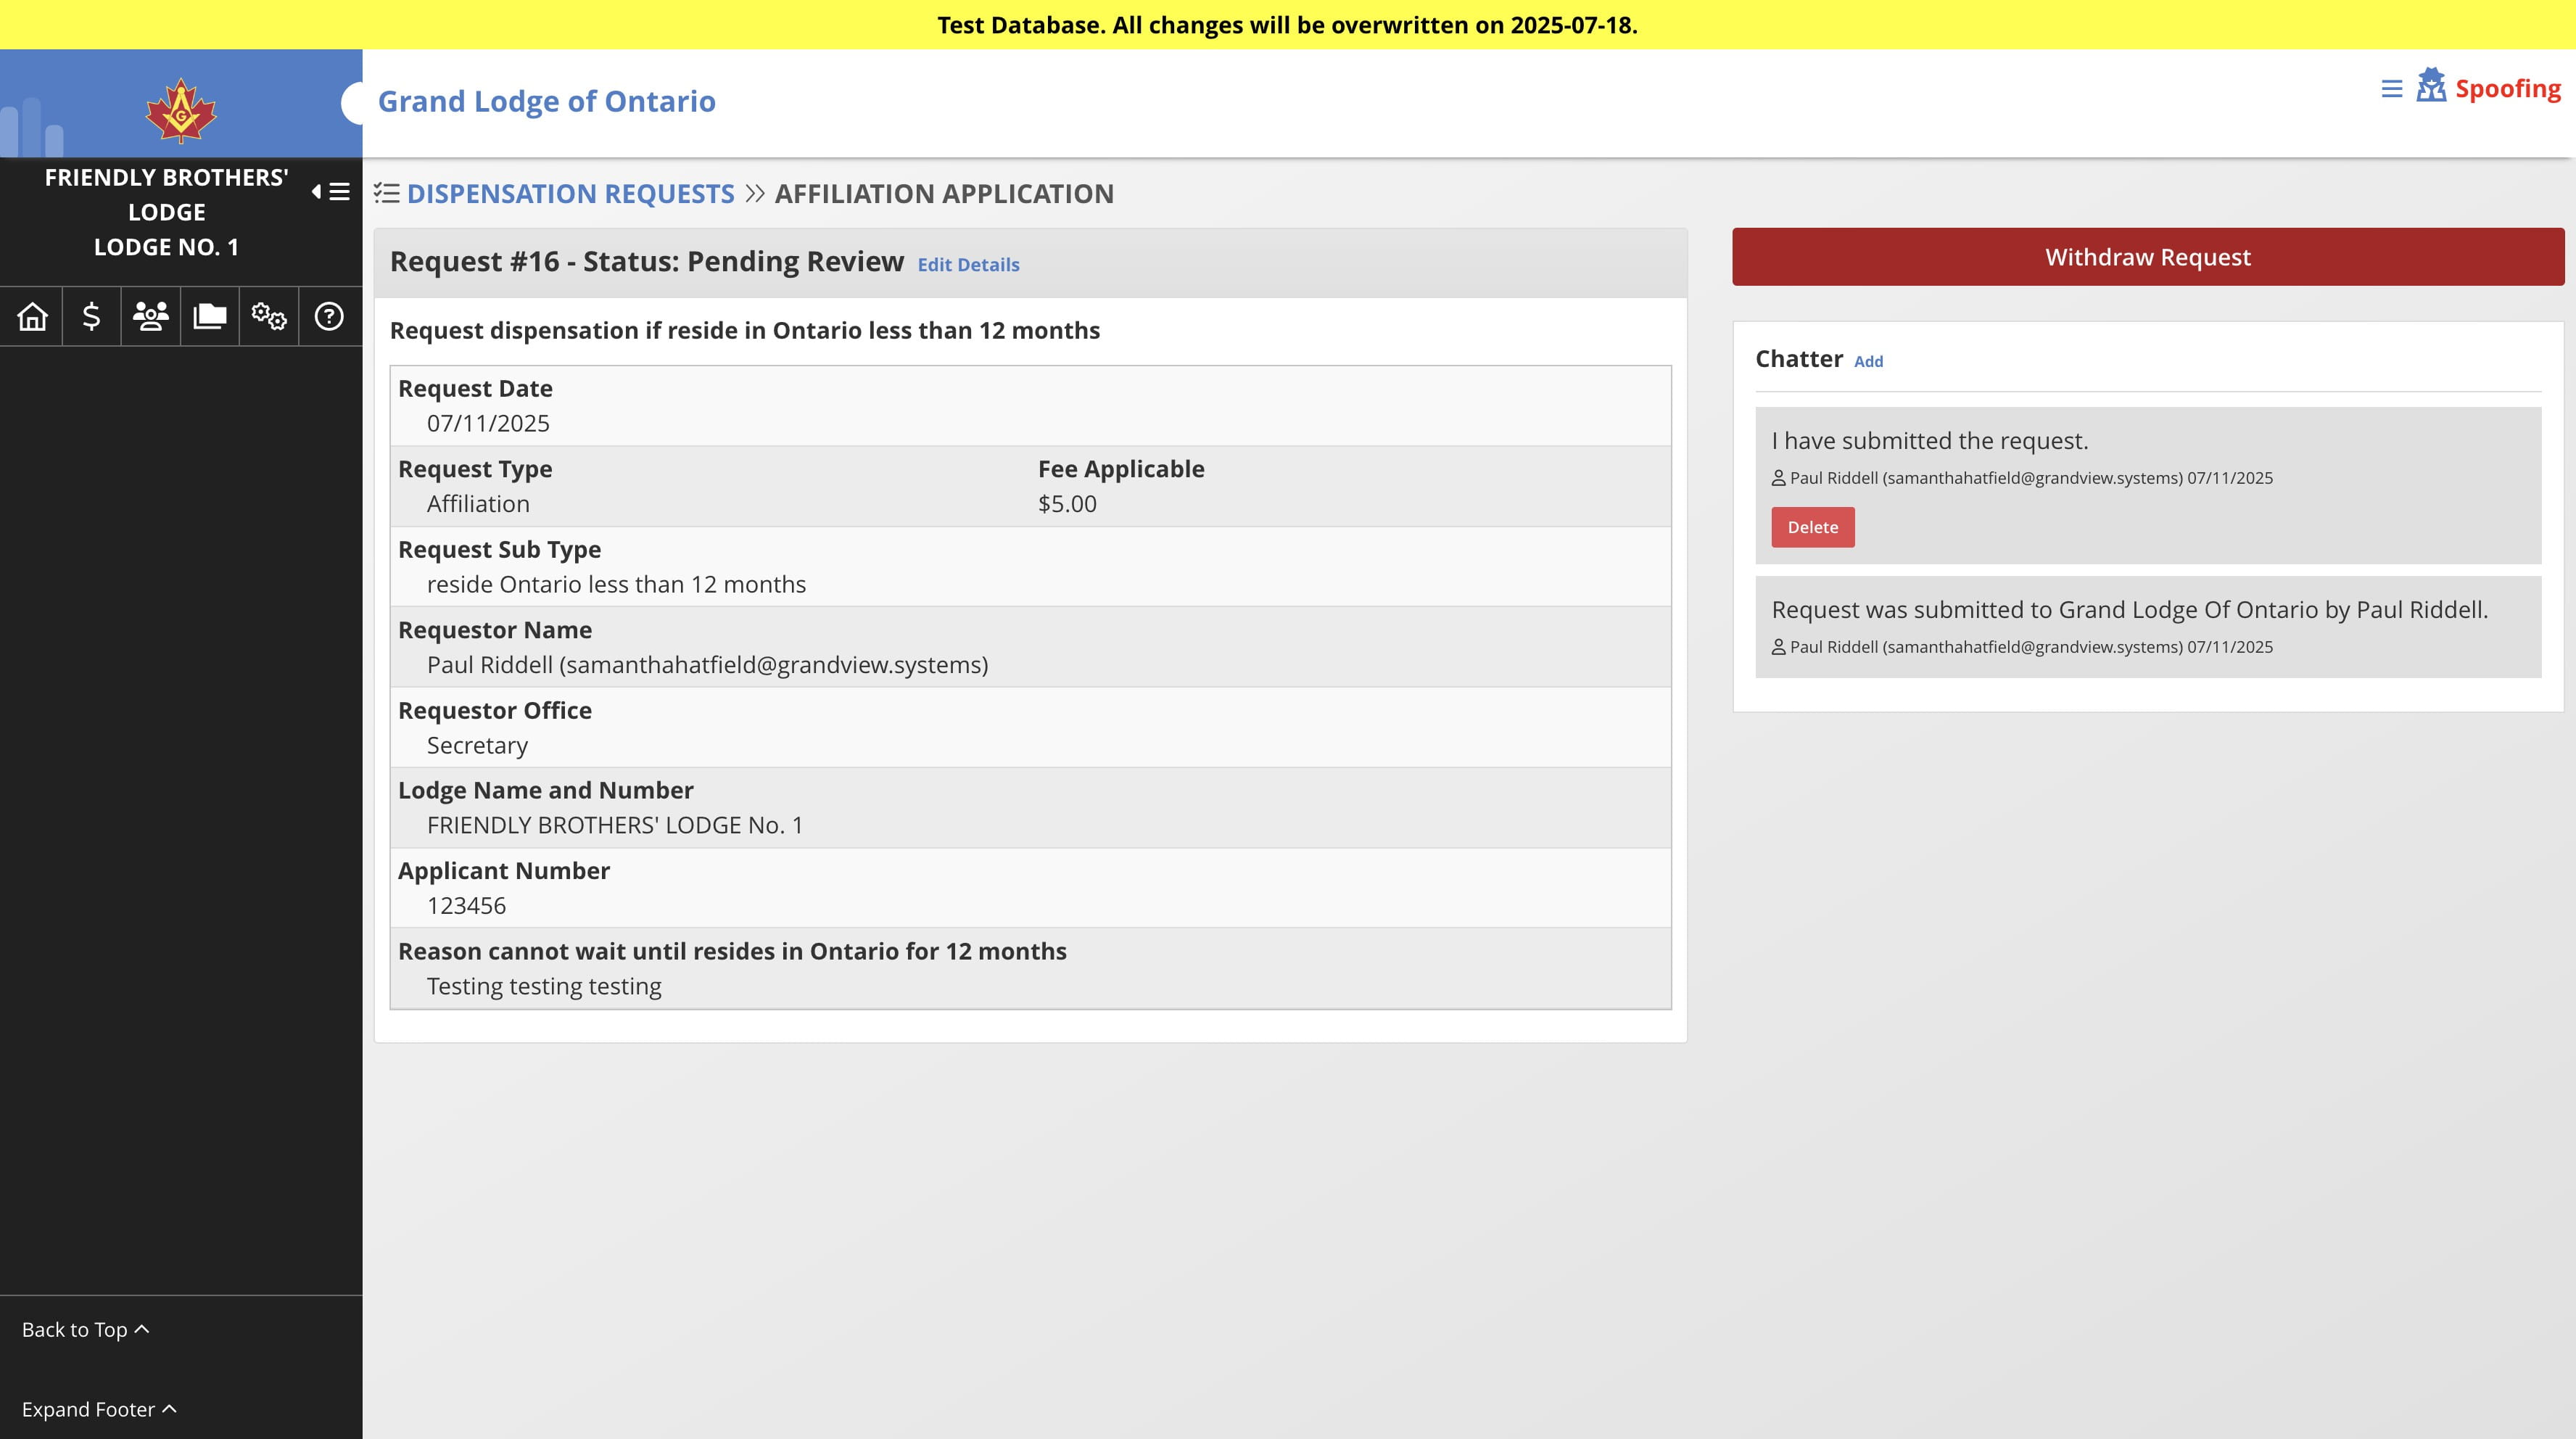Viewport: 2576px width, 1439px height.
Task: Click 'Request was submitted to Grand Lodge' message
Action: click(2130, 610)
